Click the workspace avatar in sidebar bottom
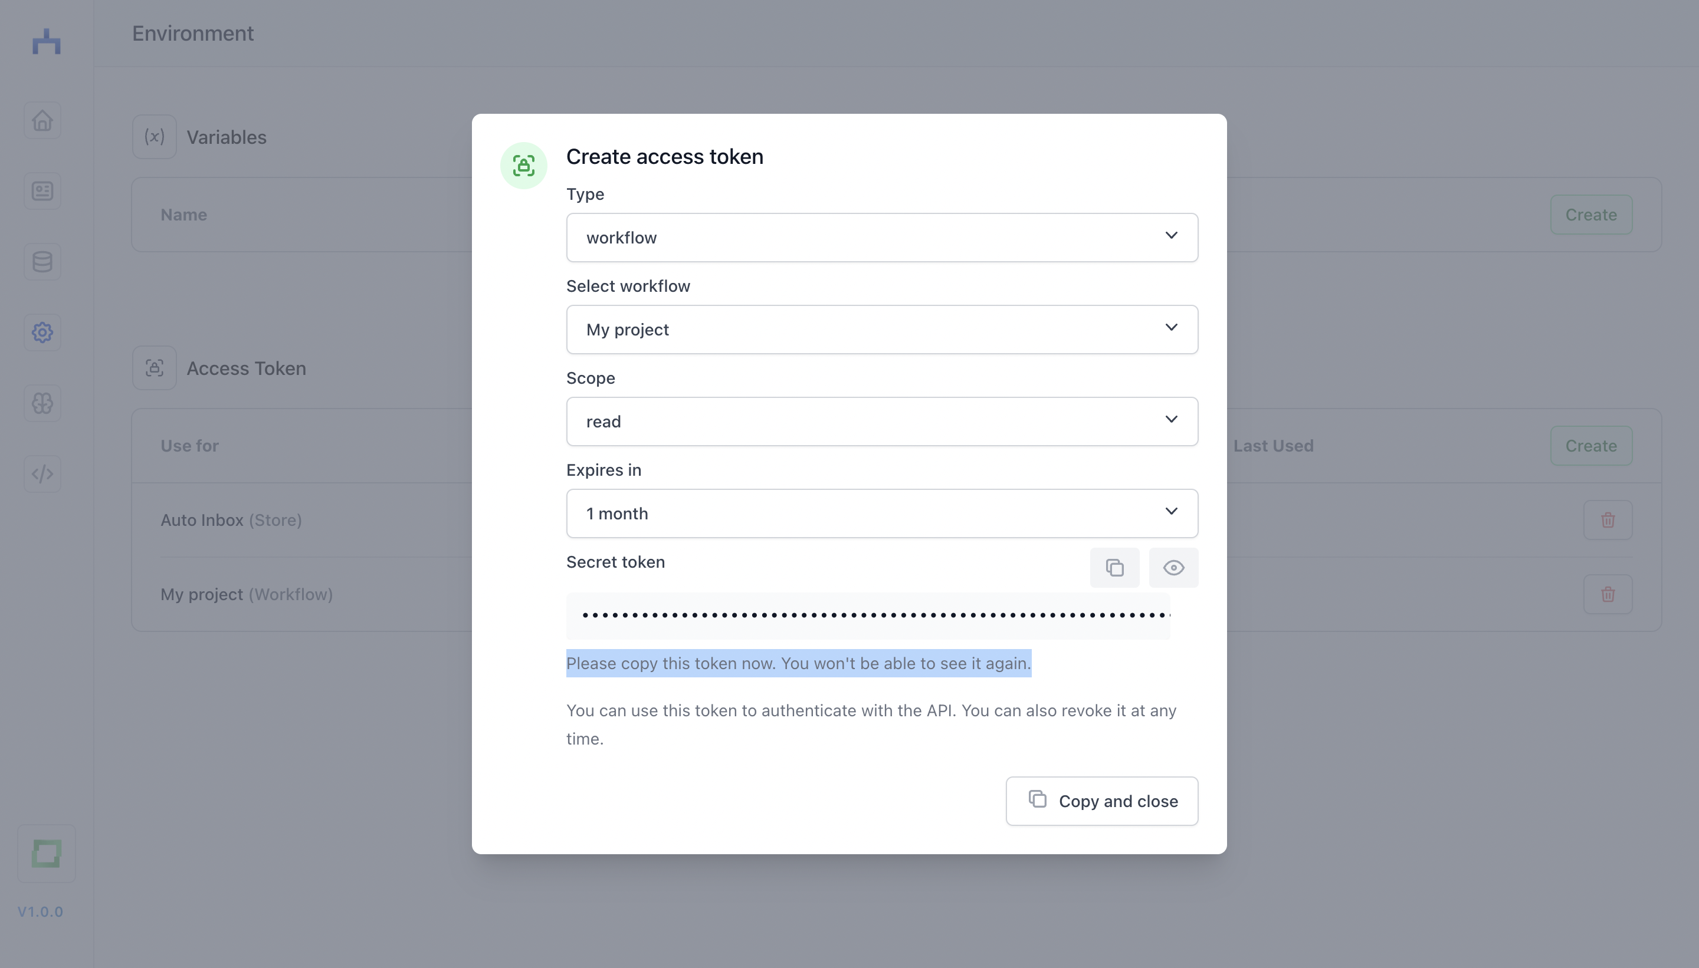 [47, 854]
